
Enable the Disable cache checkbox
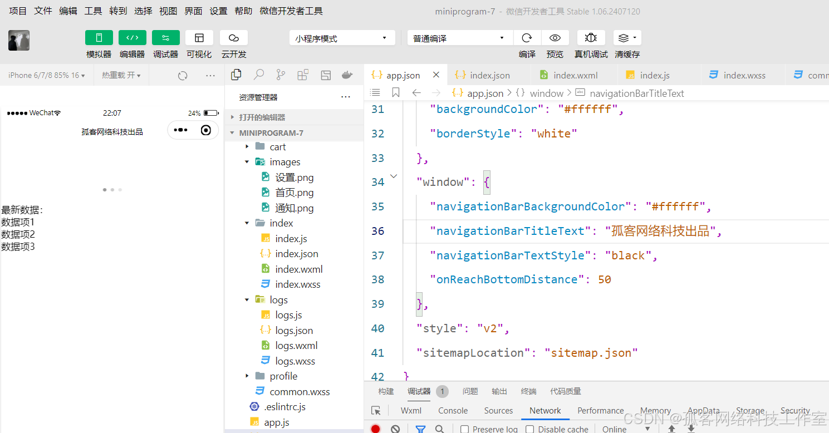point(530,429)
